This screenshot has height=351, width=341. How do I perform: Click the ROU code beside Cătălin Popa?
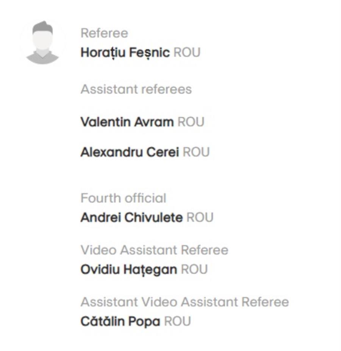177,322
